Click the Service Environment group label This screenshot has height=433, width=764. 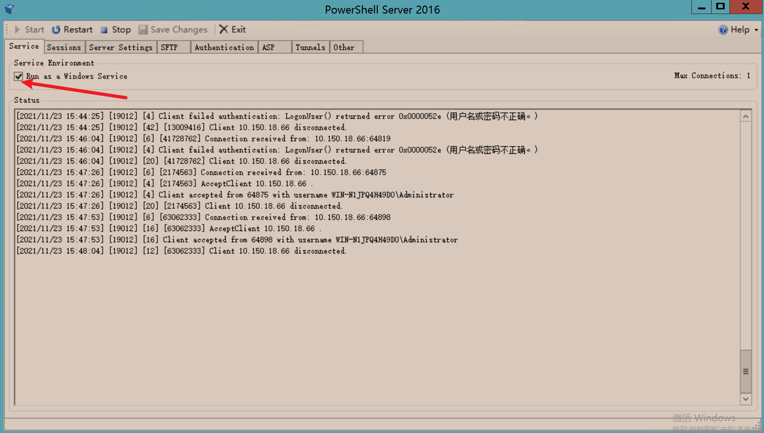click(54, 63)
